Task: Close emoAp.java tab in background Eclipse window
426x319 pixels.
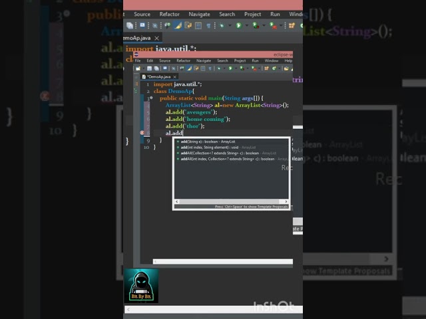Action: click(157, 39)
